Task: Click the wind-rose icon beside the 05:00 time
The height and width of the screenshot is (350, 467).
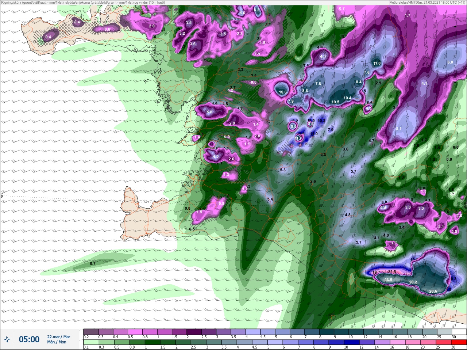Action: pos(7,339)
